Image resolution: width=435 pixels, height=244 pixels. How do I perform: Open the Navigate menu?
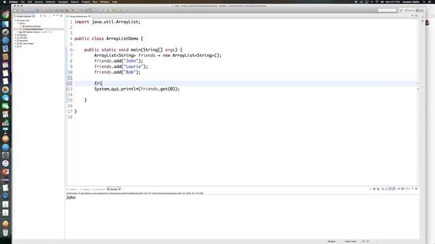[x=63, y=1]
